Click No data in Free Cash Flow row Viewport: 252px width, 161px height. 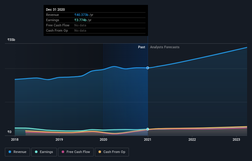[80, 25]
